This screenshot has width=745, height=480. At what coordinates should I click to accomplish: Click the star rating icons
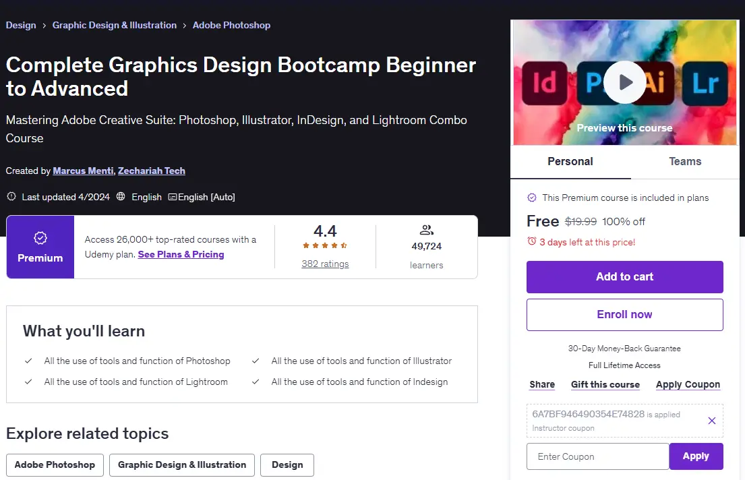(325, 245)
